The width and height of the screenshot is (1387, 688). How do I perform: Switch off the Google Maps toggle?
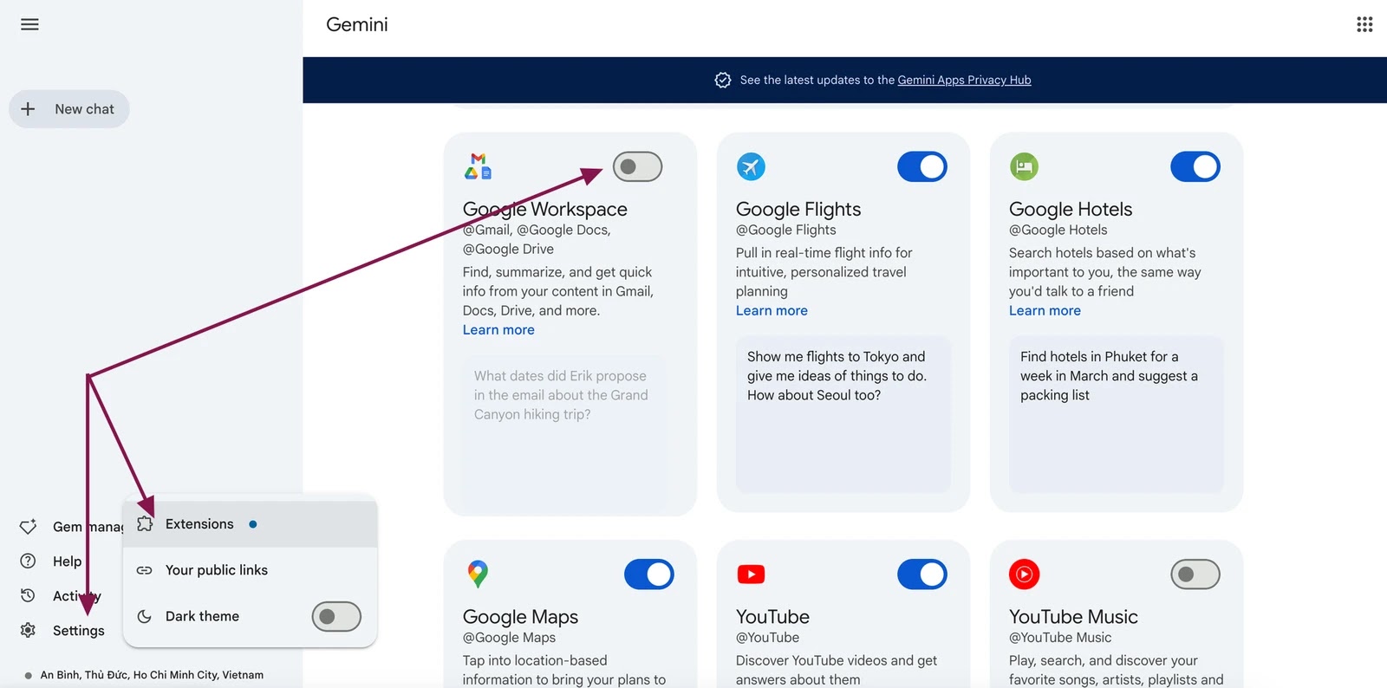(x=649, y=574)
